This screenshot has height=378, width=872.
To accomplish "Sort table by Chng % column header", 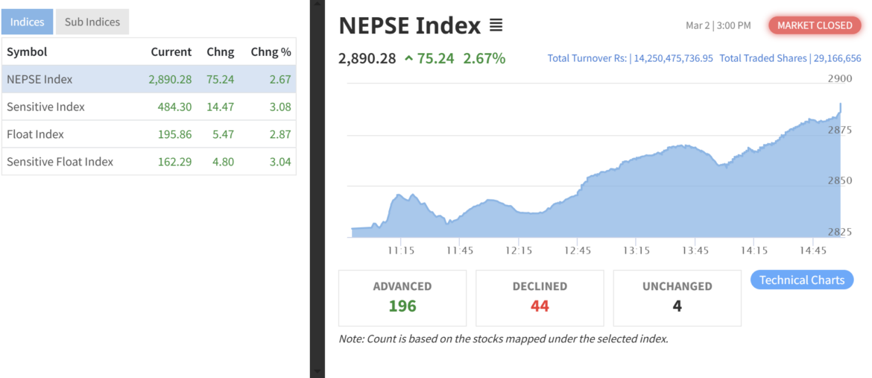I will 271,52.
